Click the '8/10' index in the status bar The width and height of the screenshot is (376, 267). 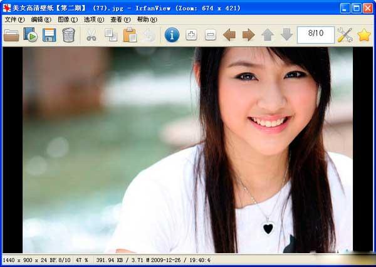click(x=65, y=260)
